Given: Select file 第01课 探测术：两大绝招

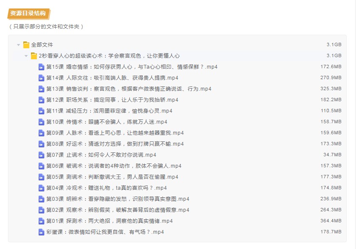Looking at the screenshot, I should 109,221.
